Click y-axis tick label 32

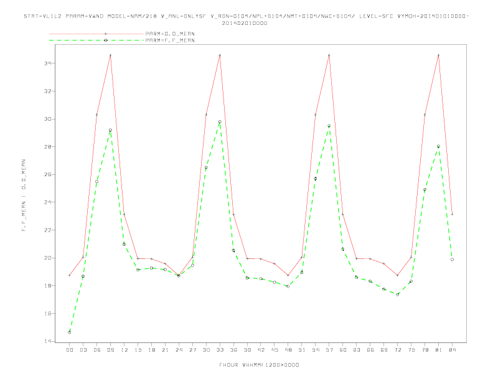pyautogui.click(x=47, y=91)
